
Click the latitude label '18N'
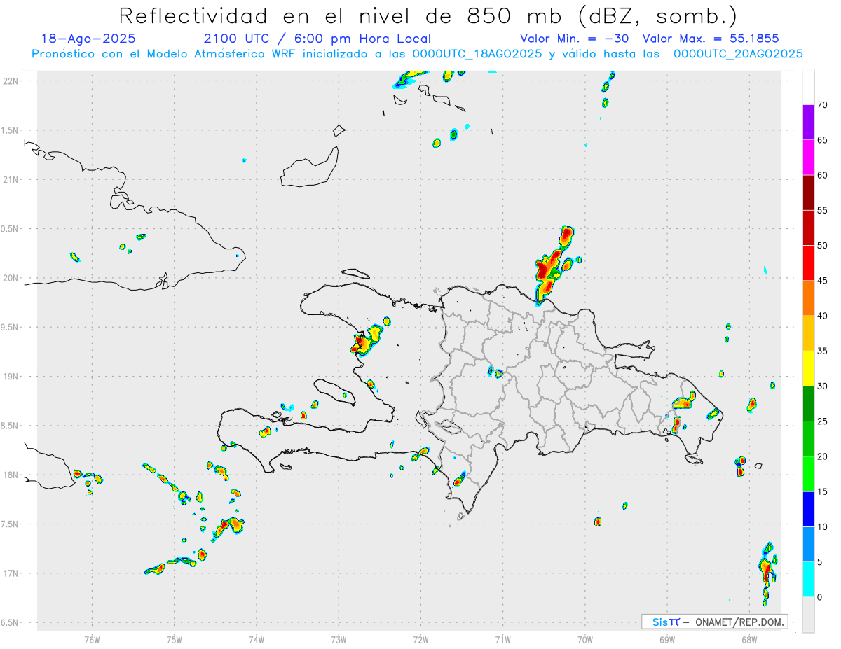click(12, 475)
